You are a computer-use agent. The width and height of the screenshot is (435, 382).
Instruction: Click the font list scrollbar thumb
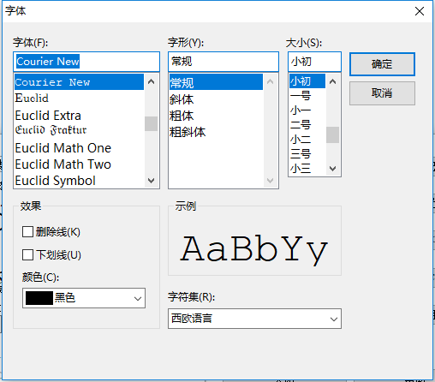point(152,123)
